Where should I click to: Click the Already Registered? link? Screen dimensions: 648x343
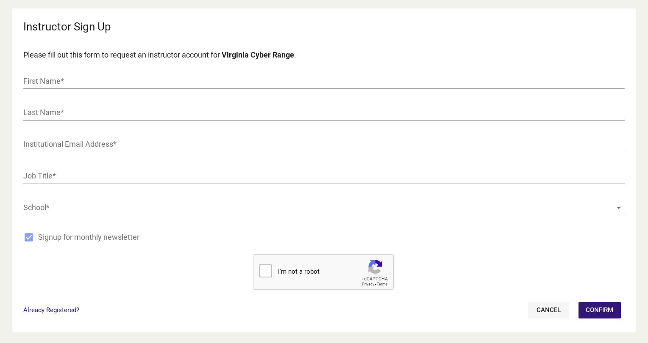51,310
